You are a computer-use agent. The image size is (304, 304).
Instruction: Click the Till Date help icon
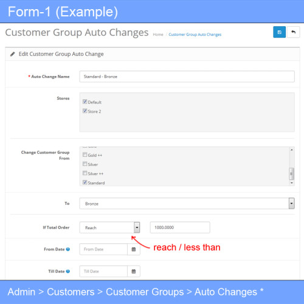pyautogui.click(x=68, y=271)
